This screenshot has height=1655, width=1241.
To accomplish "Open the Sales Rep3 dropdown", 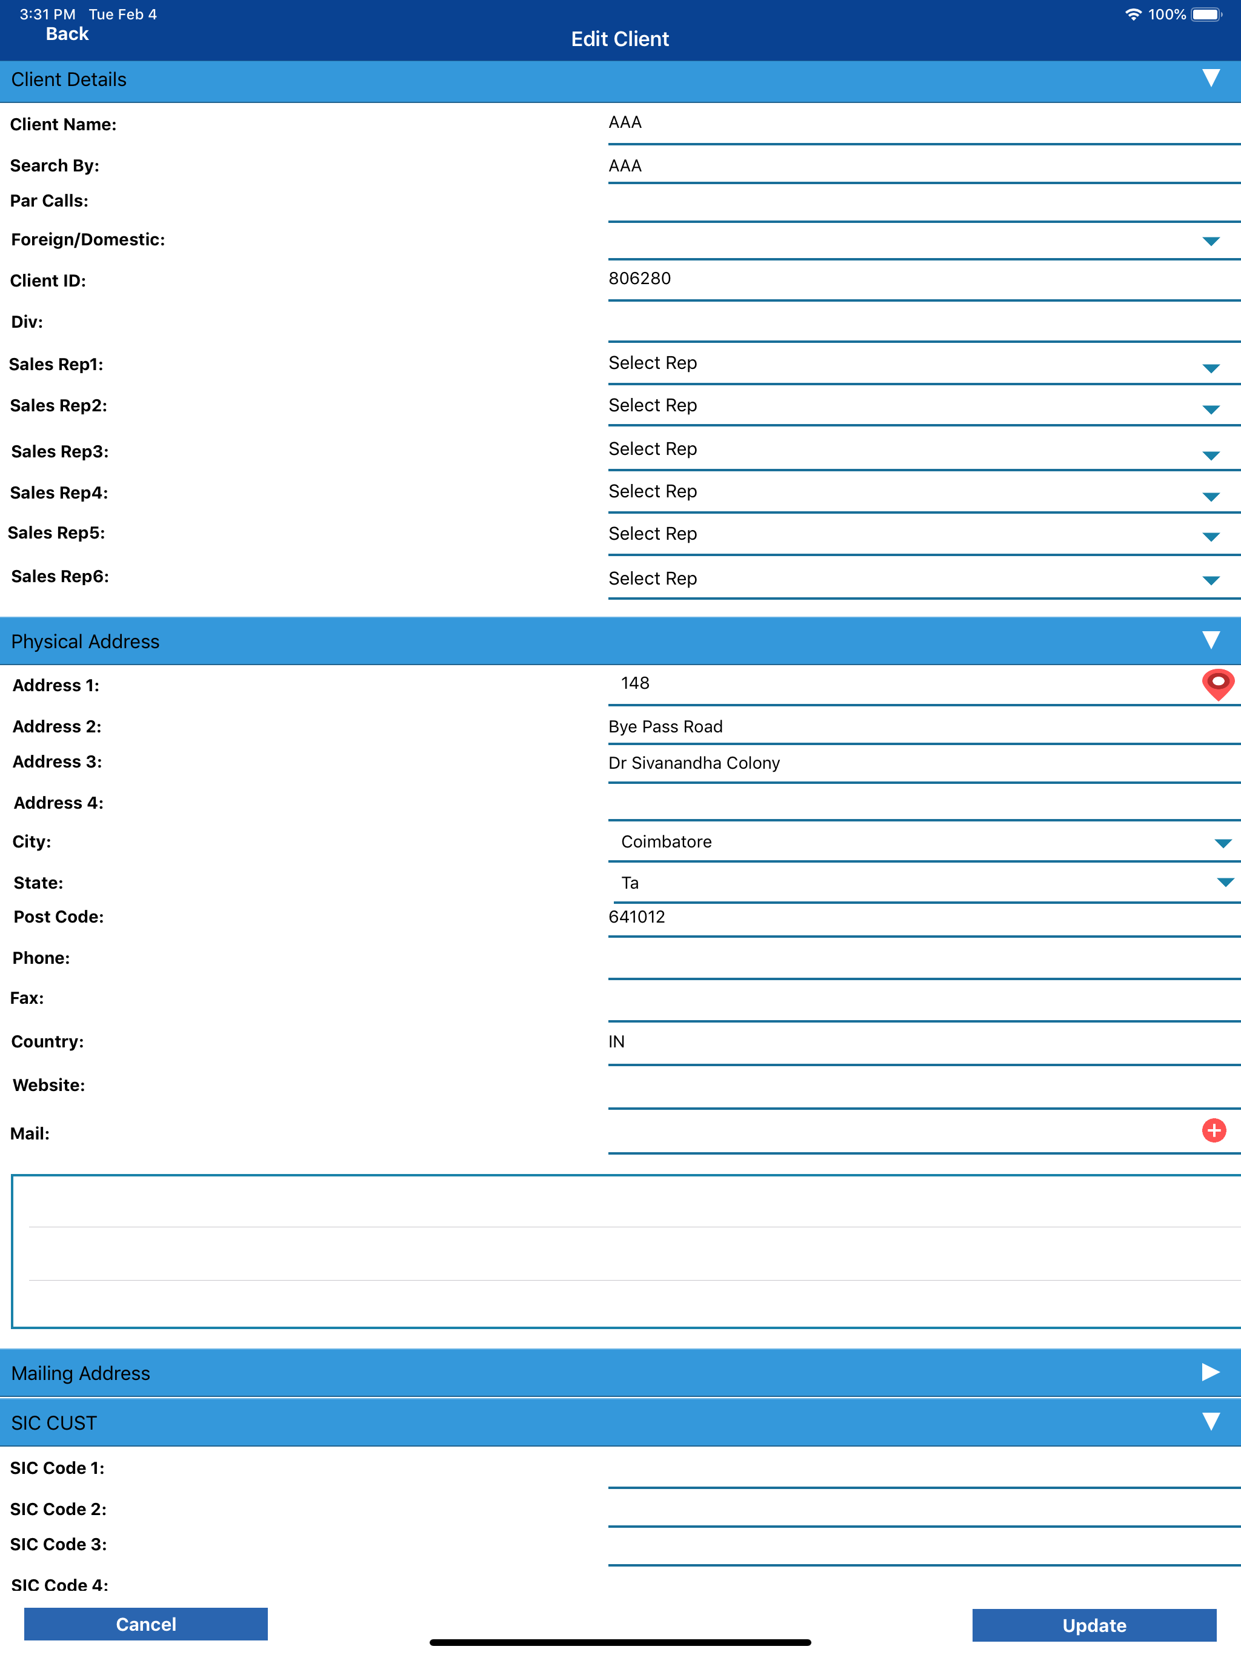I will [x=923, y=451].
